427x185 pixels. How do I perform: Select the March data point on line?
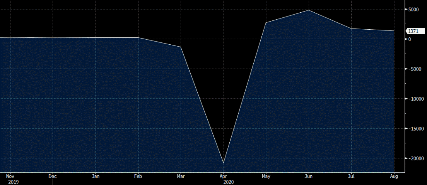click(181, 47)
